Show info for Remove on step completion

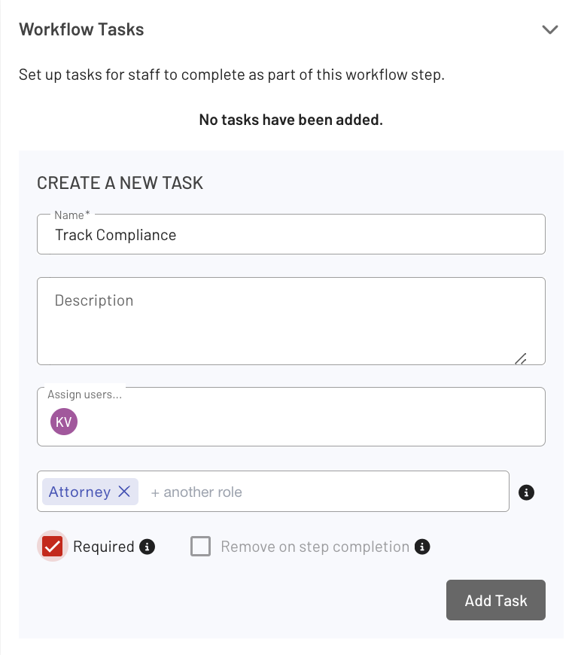click(x=422, y=547)
